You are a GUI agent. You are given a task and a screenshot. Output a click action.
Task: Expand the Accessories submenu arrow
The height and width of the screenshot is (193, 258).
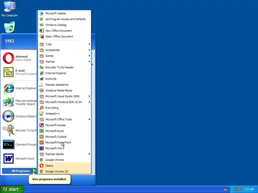89,50
